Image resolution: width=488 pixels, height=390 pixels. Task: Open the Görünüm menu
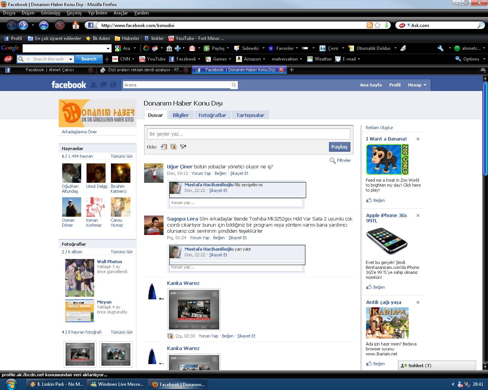click(51, 13)
